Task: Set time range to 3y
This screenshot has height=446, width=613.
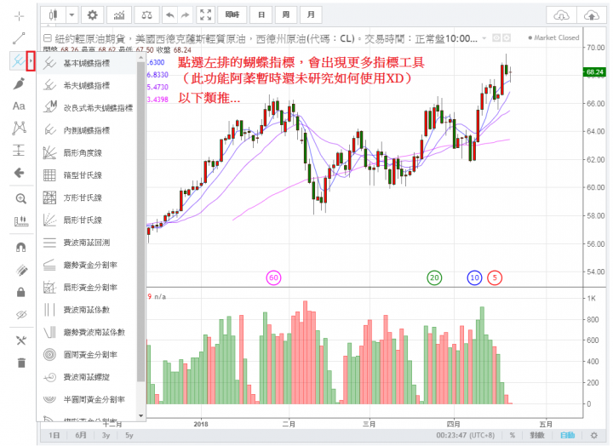Action: tap(106, 435)
